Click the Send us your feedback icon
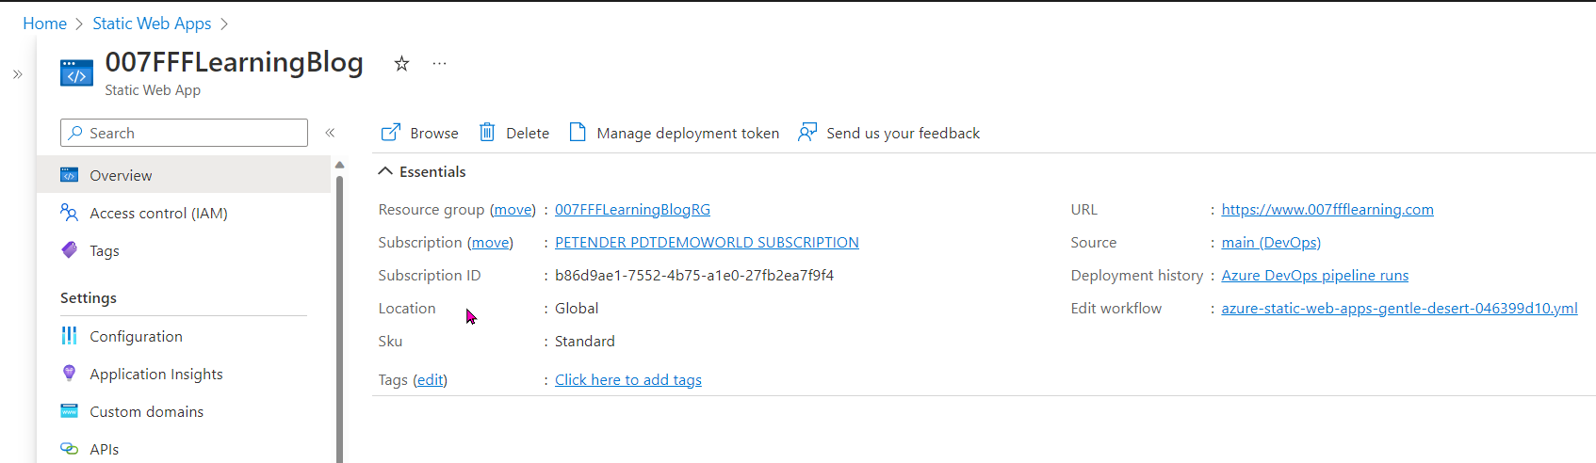The height and width of the screenshot is (463, 1596). click(x=807, y=133)
